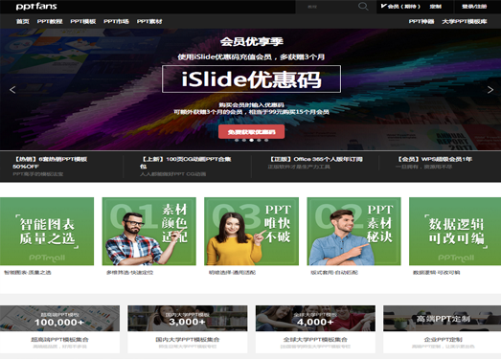Open the 4,000+ global university image
This screenshot has height=359, width=501.
[315, 318]
